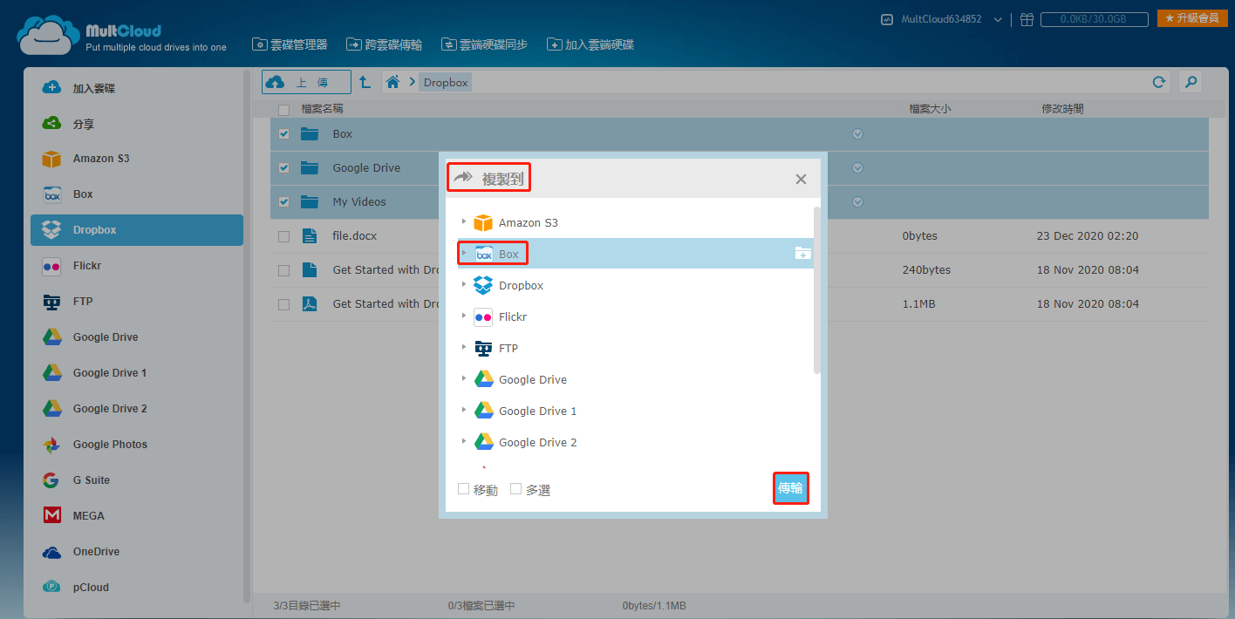Expand Google Drive in the dialog tree
This screenshot has height=619, width=1235.
click(x=464, y=378)
